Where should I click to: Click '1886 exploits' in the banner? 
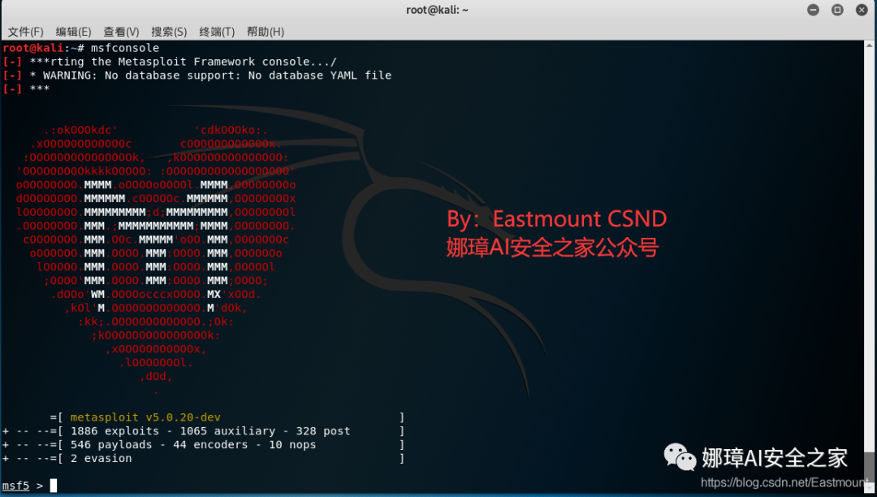114,431
